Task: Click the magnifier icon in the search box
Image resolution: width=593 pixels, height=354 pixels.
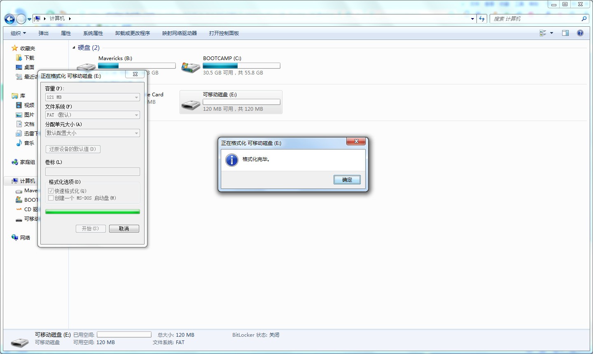Action: (x=584, y=19)
